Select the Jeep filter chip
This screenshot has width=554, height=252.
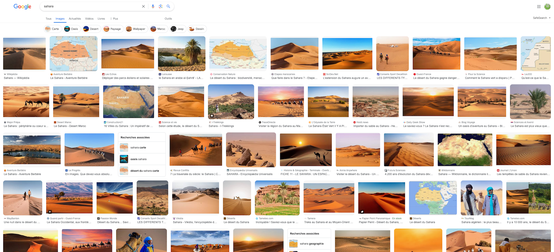point(178,29)
